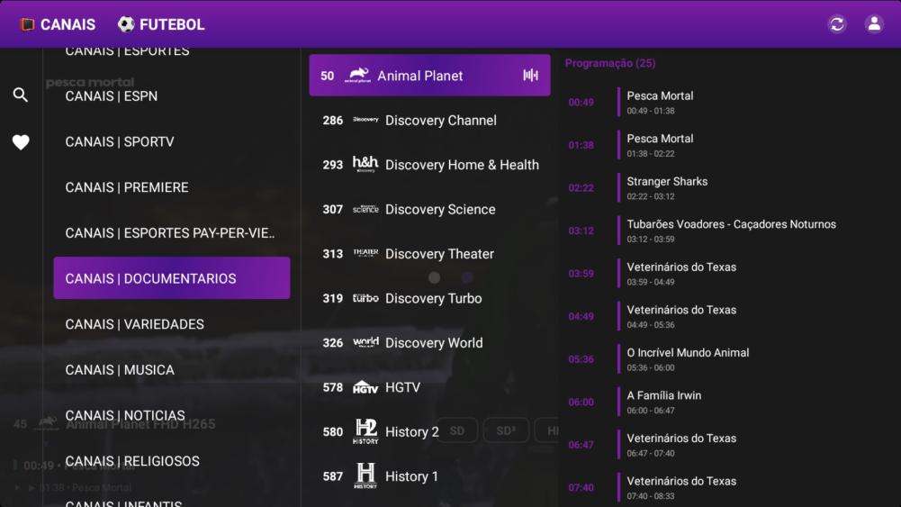Click the FUTEBOL soccer ball icon
The height and width of the screenshot is (507, 901).
[126, 24]
